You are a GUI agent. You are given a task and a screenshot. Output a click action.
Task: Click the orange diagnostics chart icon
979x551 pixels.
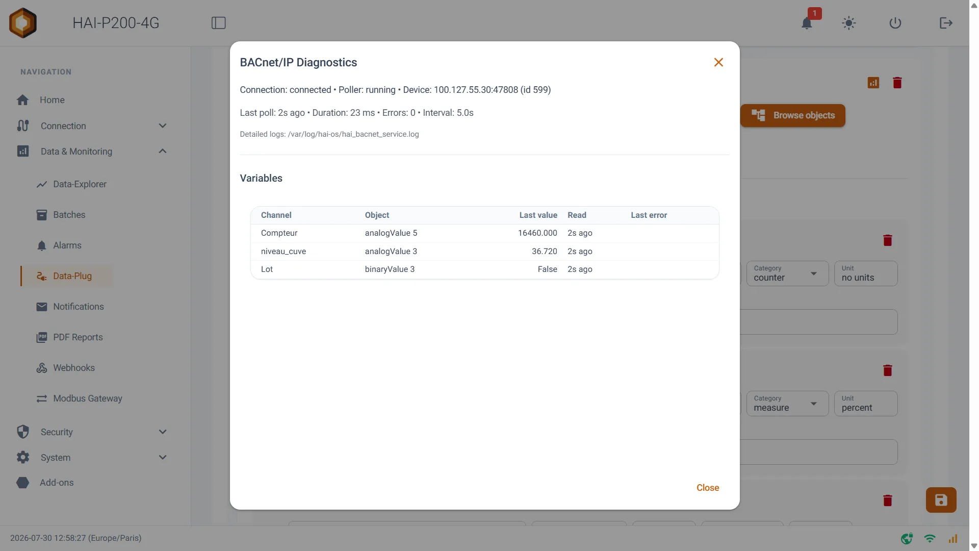pyautogui.click(x=873, y=83)
